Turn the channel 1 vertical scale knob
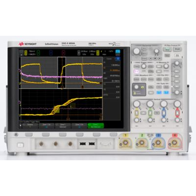Screen dimensions: 196x196 point(137,104)
